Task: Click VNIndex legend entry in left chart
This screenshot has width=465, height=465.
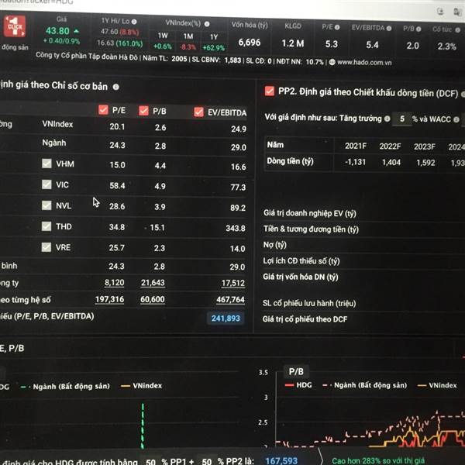Action: coord(142,385)
